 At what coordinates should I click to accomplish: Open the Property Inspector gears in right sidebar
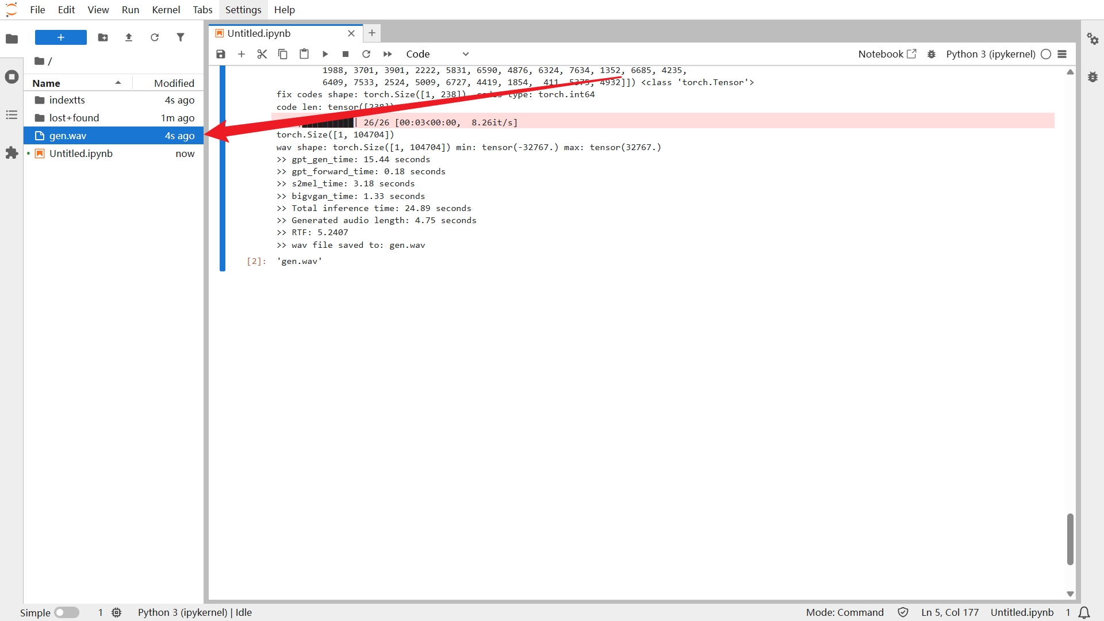[1092, 39]
